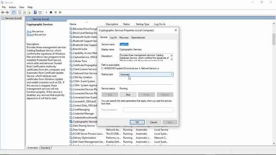
Task: Open the Startup type dropdown
Action: click(x=147, y=74)
